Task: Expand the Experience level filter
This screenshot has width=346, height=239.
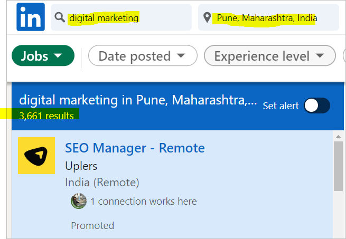Action: (x=269, y=55)
